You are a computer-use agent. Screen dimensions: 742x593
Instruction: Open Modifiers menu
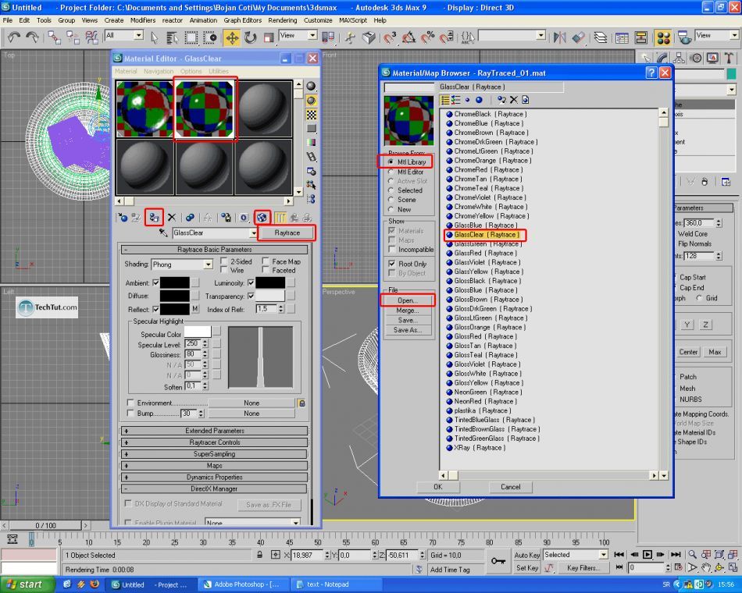(142, 20)
